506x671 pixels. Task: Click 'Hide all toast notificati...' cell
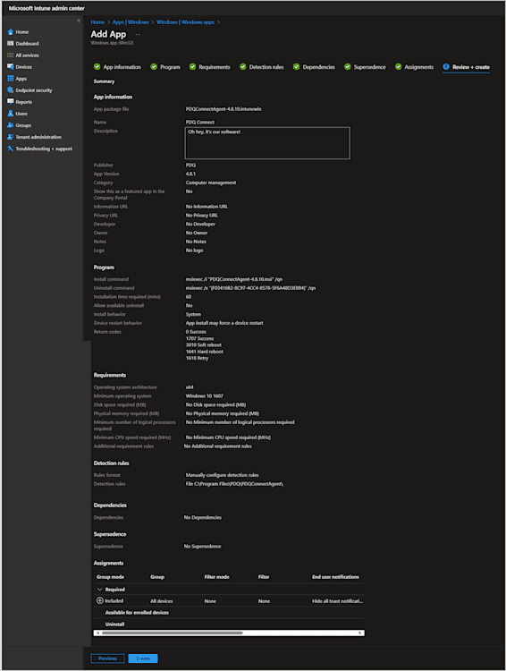337,601
